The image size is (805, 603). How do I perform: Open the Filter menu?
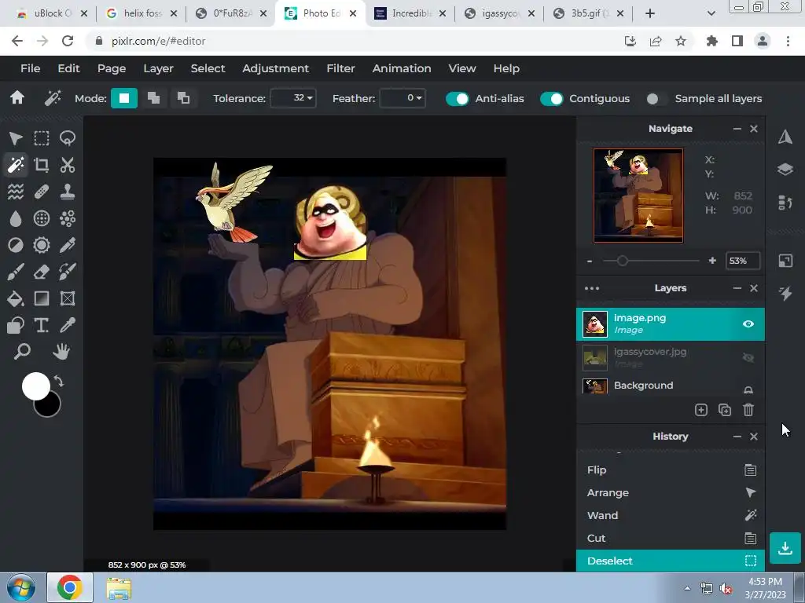(341, 68)
